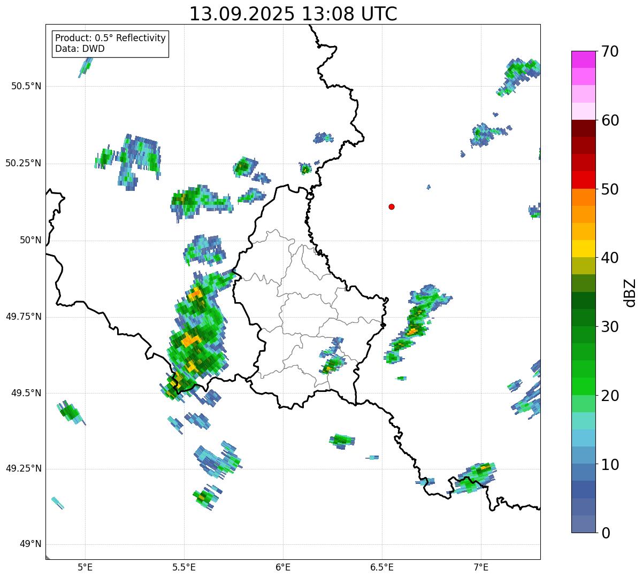Click the magenta 70 dBZ colorbar segment
The width and height of the screenshot is (643, 578).
tap(584, 59)
